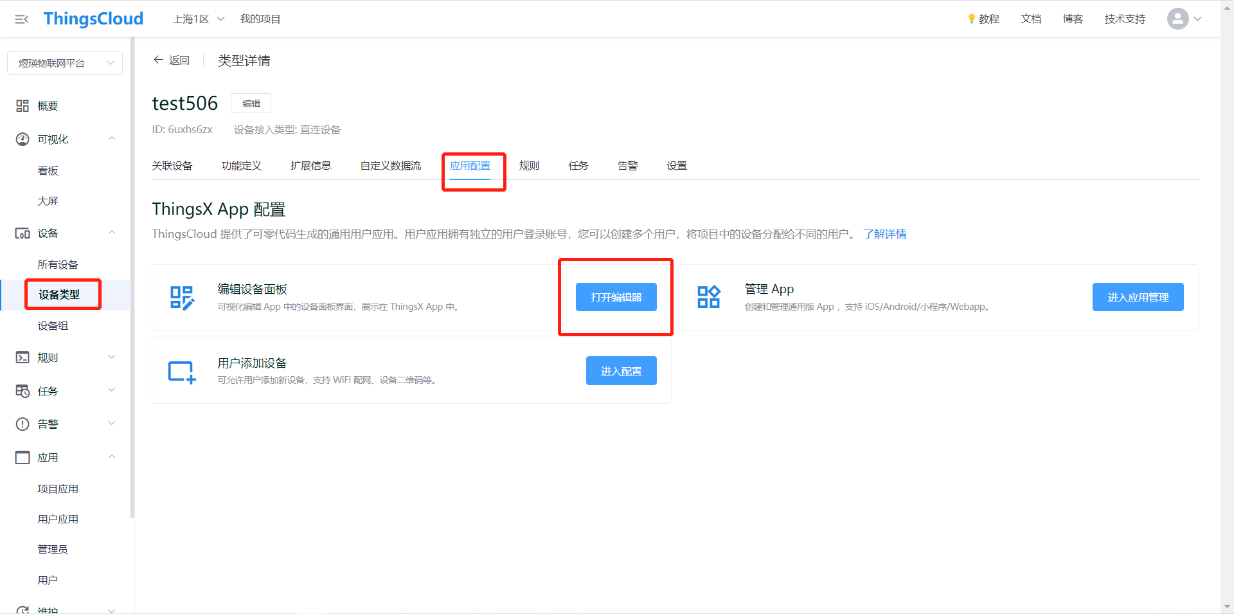Image resolution: width=1234 pixels, height=614 pixels.
Task: Switch to the 设置 tab
Action: pyautogui.click(x=677, y=166)
